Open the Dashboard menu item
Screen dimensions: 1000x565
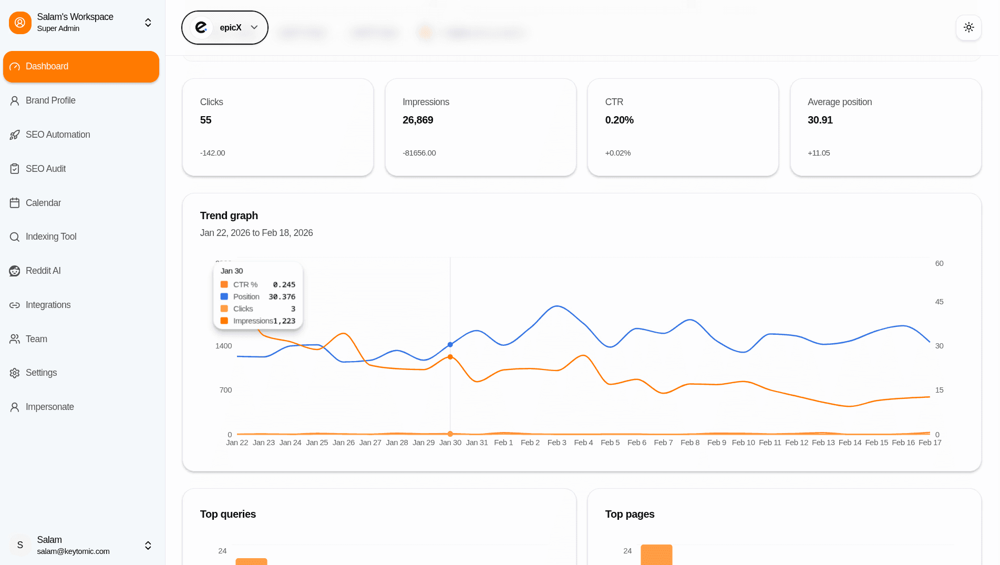click(x=81, y=66)
